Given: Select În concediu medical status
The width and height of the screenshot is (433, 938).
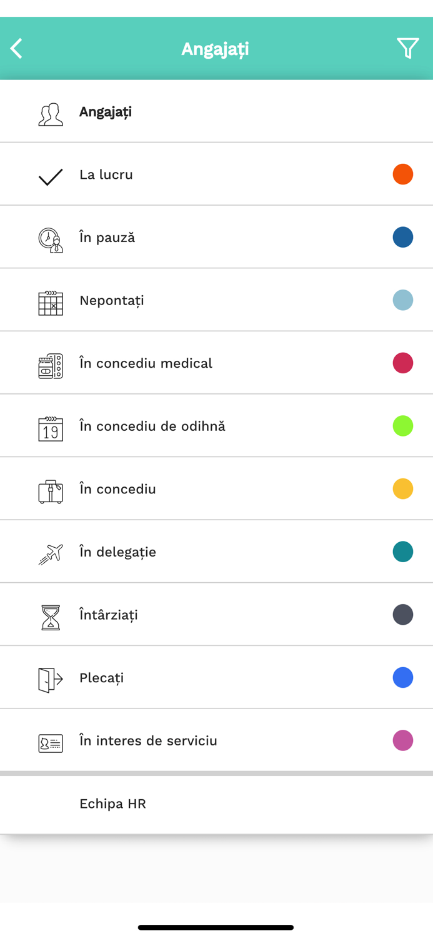Looking at the screenshot, I should 216,363.
